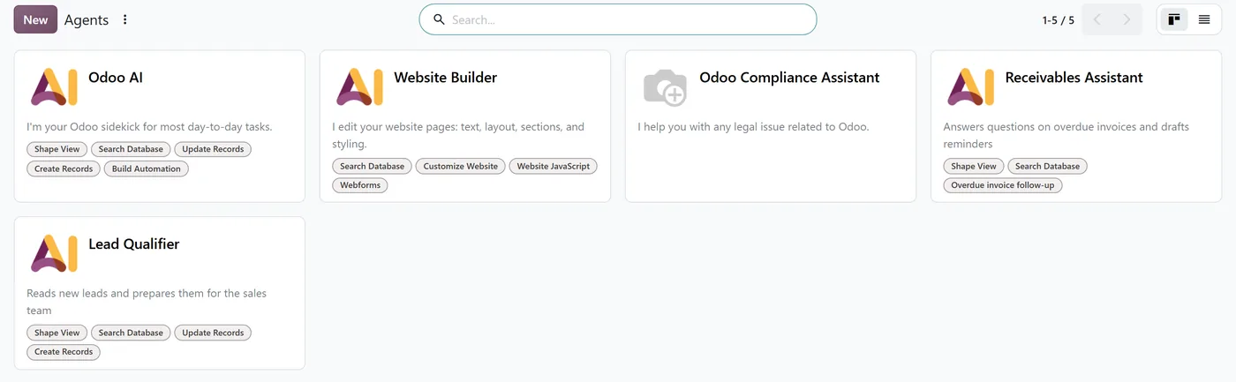This screenshot has height=382, width=1236.
Task: Focus the Search input field
Action: 618,19
